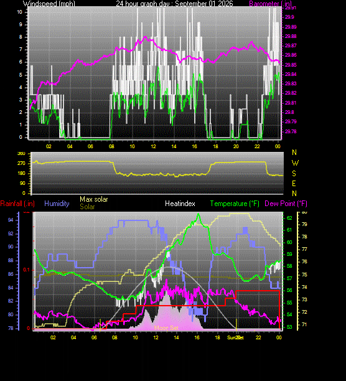Click the 'S' compass direction label
Screen dimensions: 346x381
pos(294,174)
